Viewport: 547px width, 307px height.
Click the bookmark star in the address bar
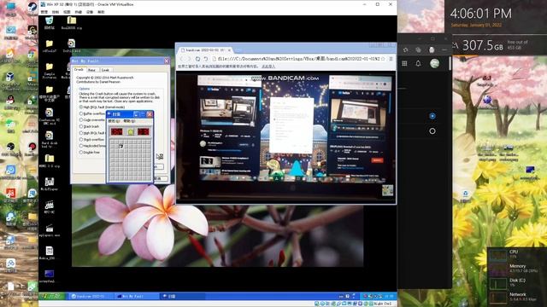tap(383, 59)
